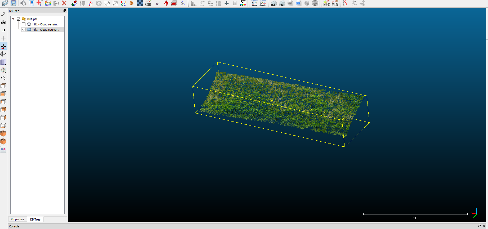Screen dimensions: 488x229
Task: Click the red cross trace polyline icon
Action: 39,3
